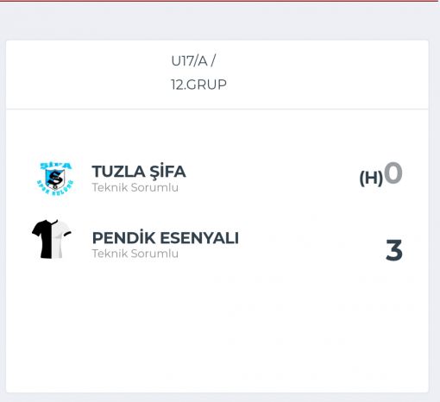The height and width of the screenshot is (402, 440).
Task: Click the Tuzla Şifa club logo
Action: (x=55, y=179)
